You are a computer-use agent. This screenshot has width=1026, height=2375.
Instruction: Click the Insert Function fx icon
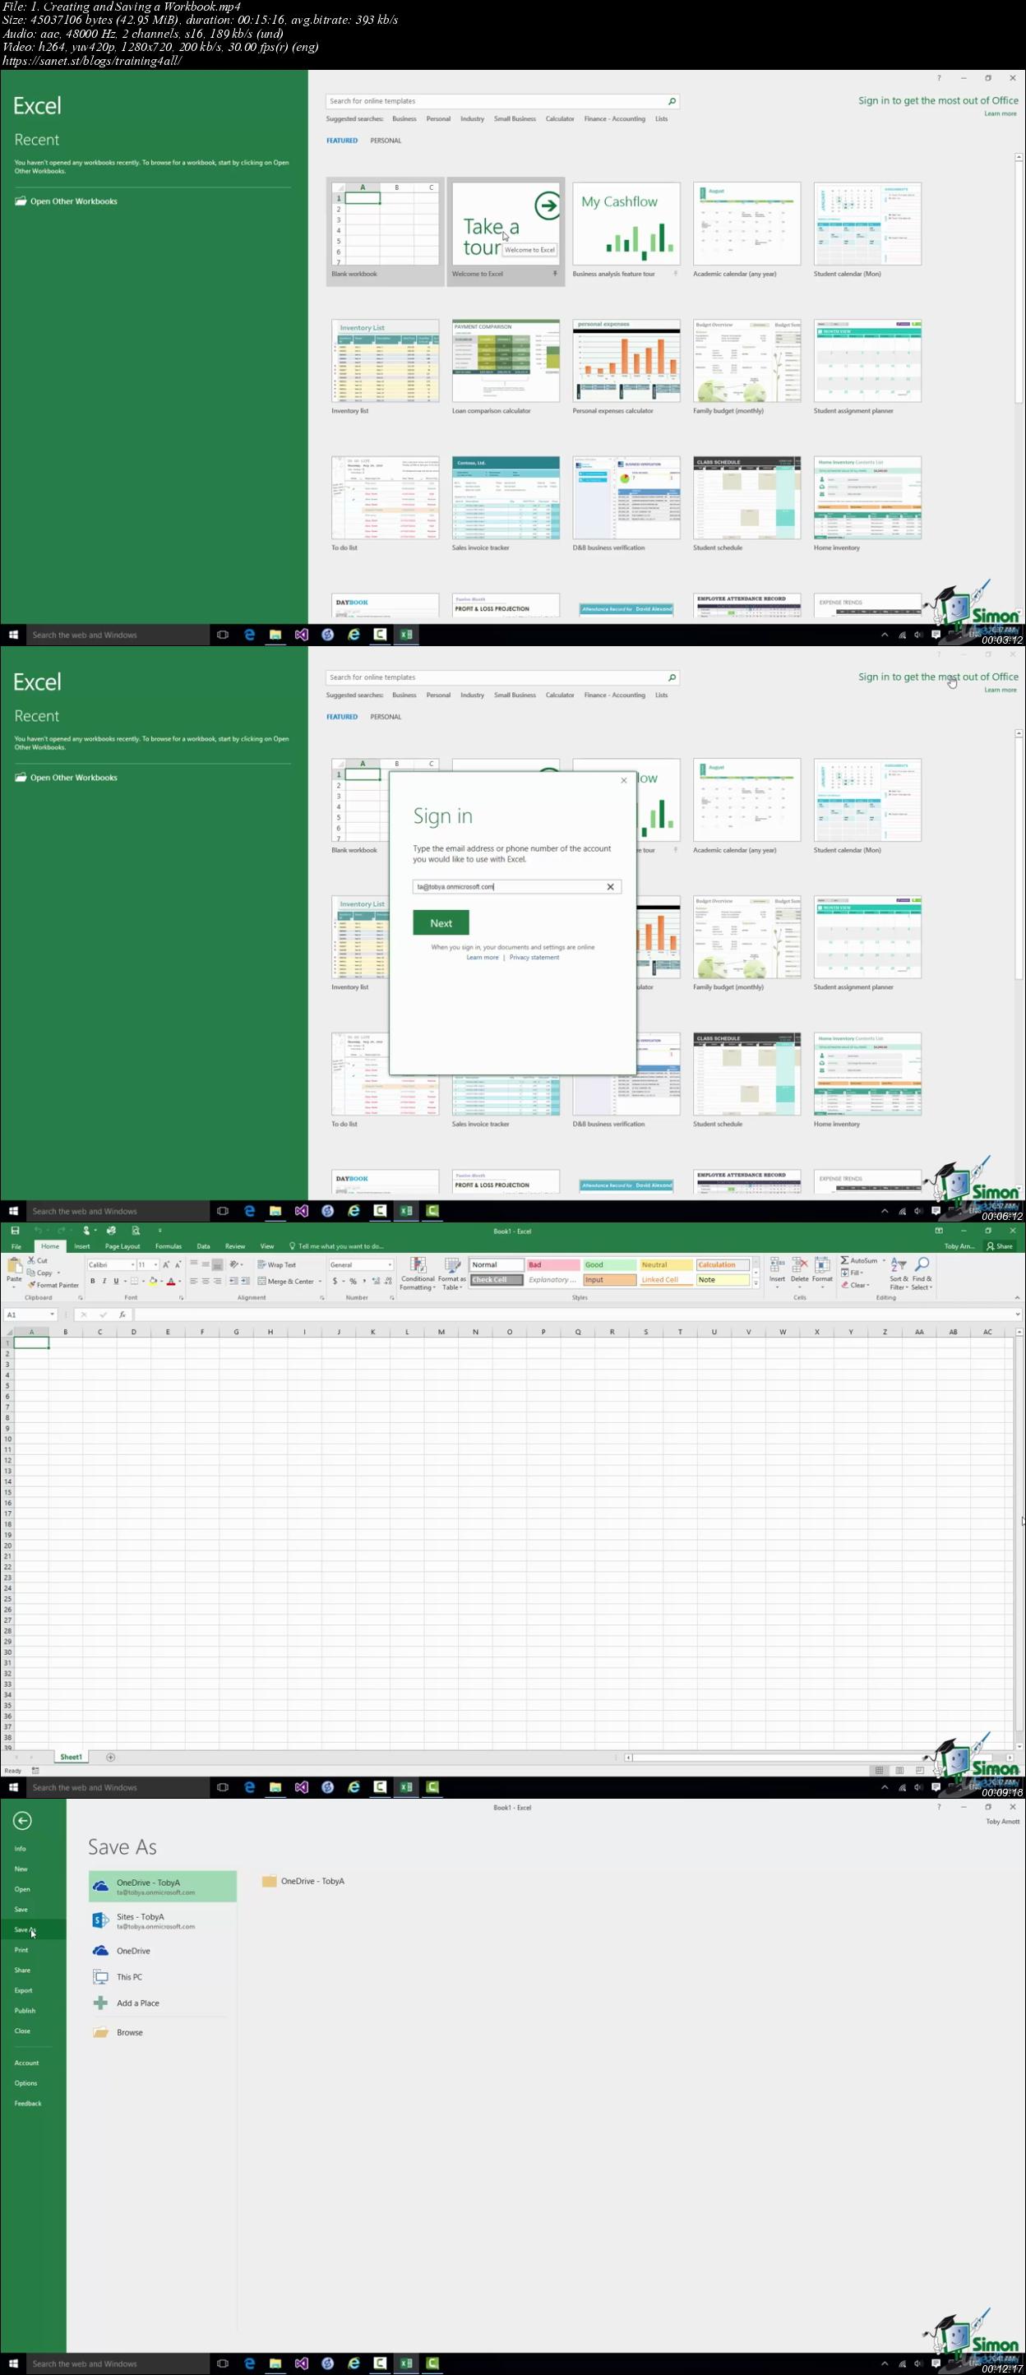tap(122, 1314)
